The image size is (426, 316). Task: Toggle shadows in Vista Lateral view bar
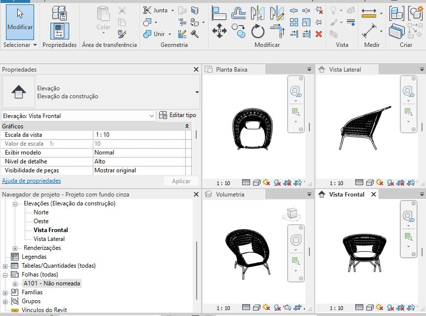(x=390, y=183)
